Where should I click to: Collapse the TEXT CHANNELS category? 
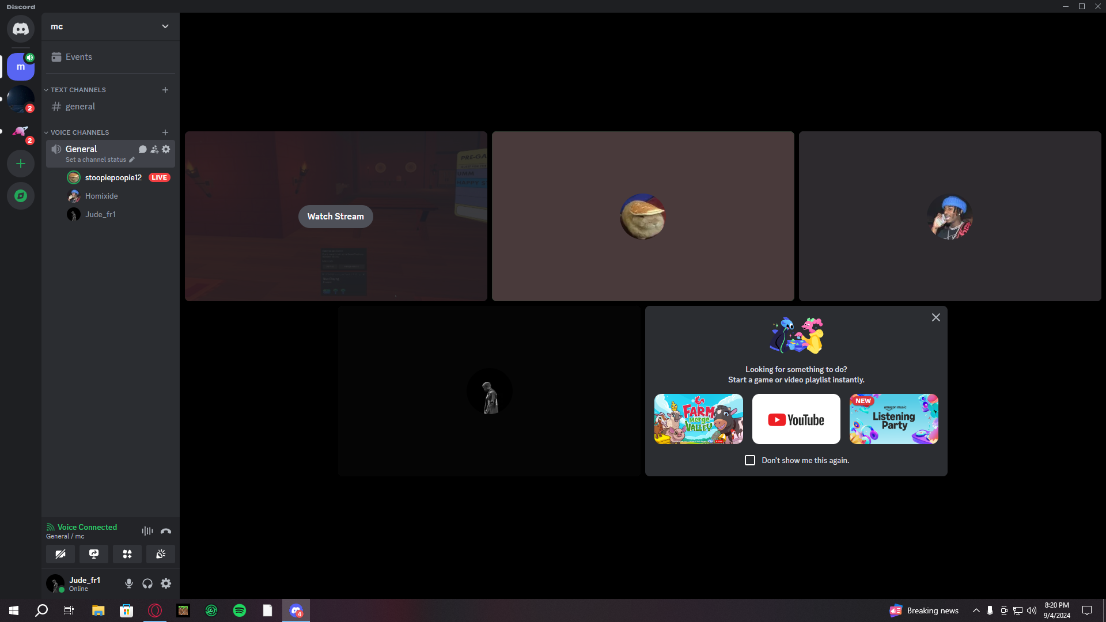click(78, 90)
